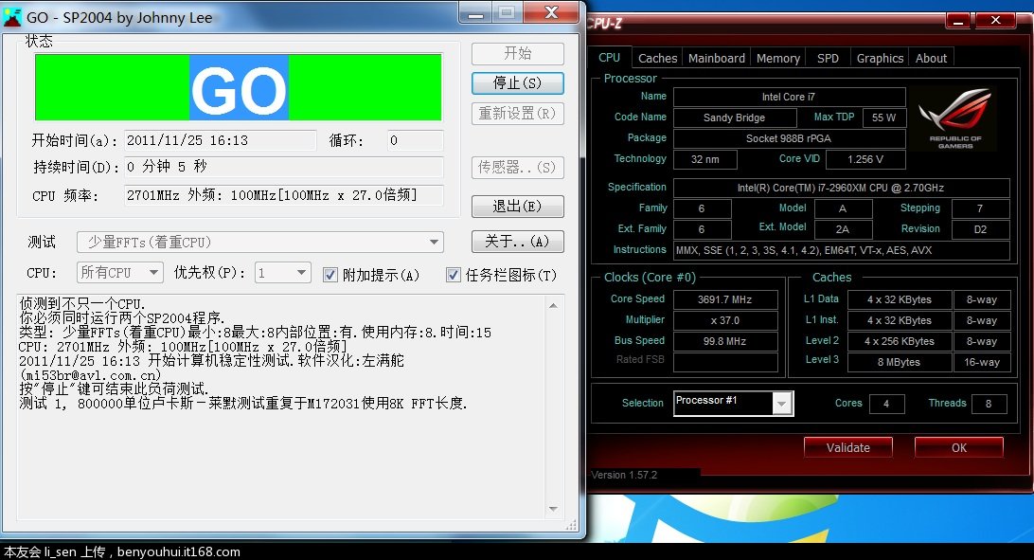The image size is (1034, 560).
Task: Click the 关于..(A) about button
Action: [518, 242]
